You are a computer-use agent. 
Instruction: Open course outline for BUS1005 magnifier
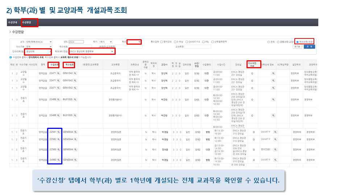75,98
